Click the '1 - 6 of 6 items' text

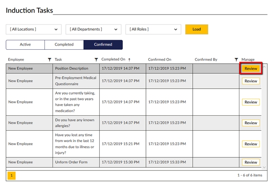click(250, 175)
